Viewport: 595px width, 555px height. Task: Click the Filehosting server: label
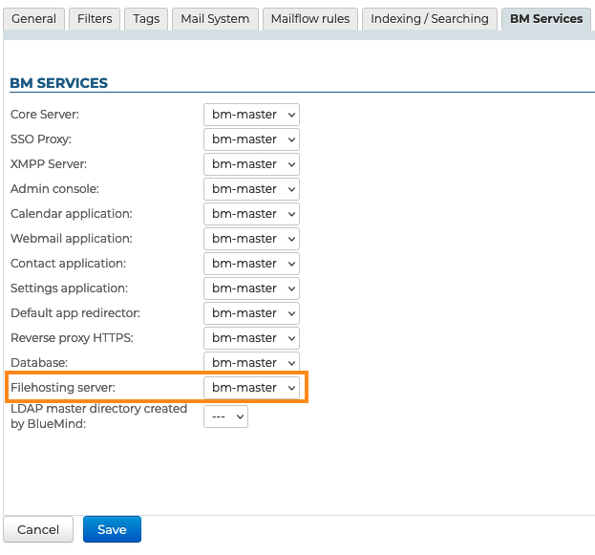tap(63, 388)
